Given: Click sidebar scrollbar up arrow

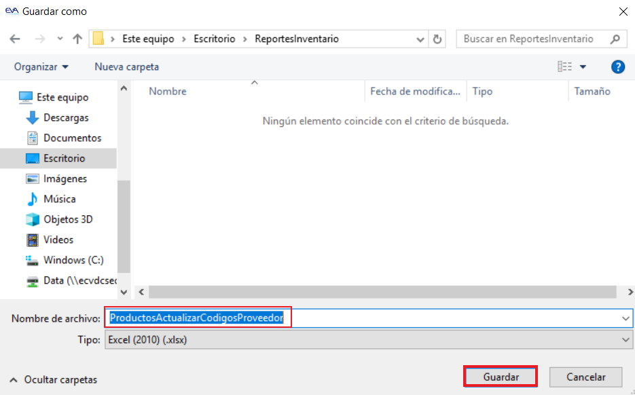Looking at the screenshot, I should (x=124, y=88).
